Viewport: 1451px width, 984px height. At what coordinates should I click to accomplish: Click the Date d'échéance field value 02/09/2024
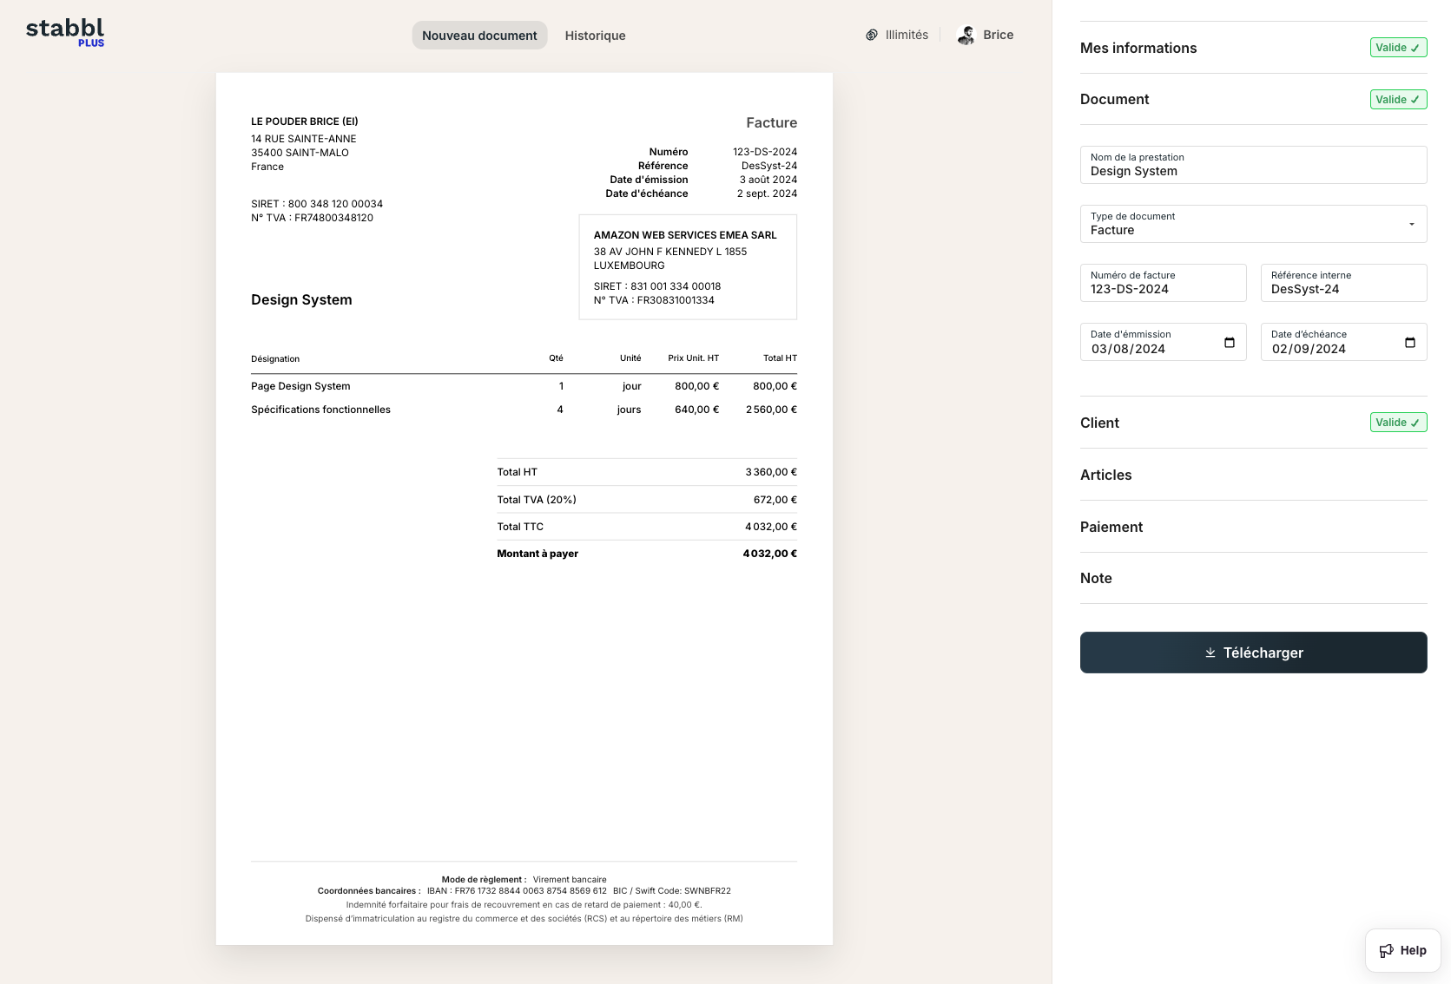(x=1309, y=349)
